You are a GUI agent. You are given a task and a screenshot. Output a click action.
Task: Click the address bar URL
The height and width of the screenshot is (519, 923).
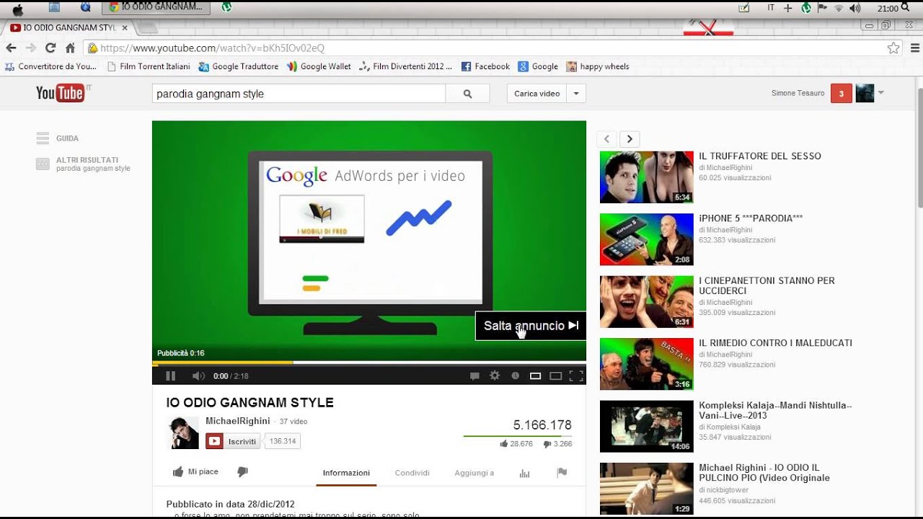212,48
